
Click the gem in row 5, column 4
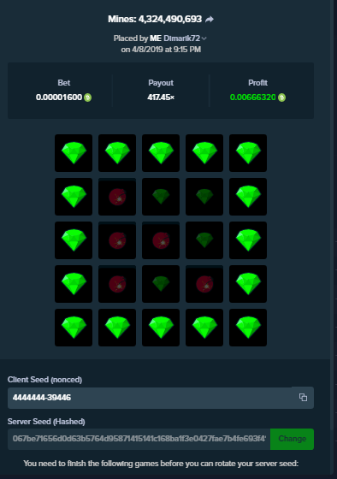(204, 328)
